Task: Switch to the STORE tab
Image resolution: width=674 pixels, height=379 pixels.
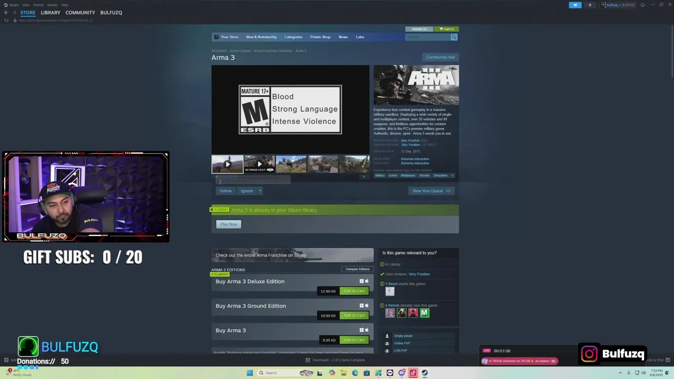Action: click(28, 13)
